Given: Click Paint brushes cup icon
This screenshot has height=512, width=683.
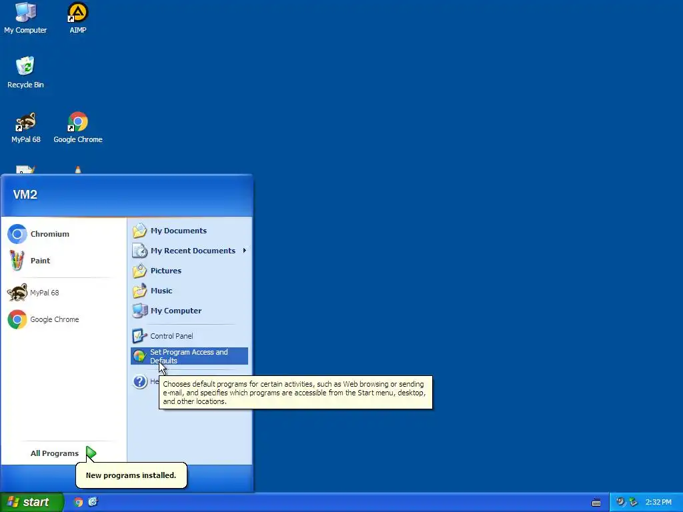Looking at the screenshot, I should tap(17, 261).
